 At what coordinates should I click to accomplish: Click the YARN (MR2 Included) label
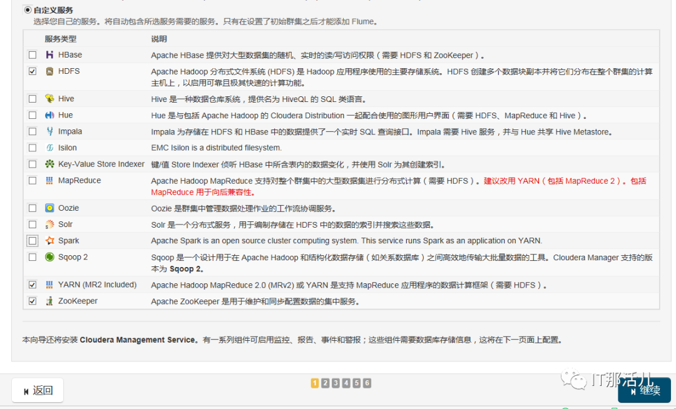click(x=98, y=285)
